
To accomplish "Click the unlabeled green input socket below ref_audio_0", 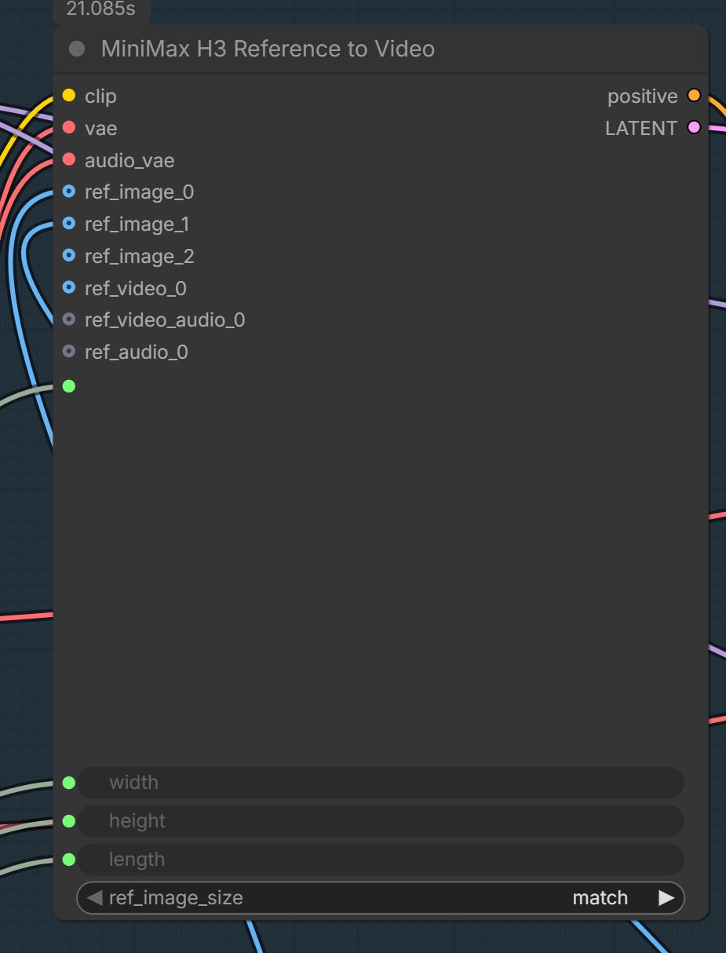I will (x=69, y=385).
